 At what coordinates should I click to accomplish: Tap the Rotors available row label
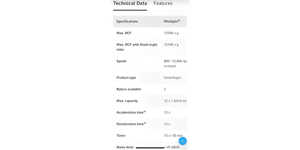(x=129, y=89)
